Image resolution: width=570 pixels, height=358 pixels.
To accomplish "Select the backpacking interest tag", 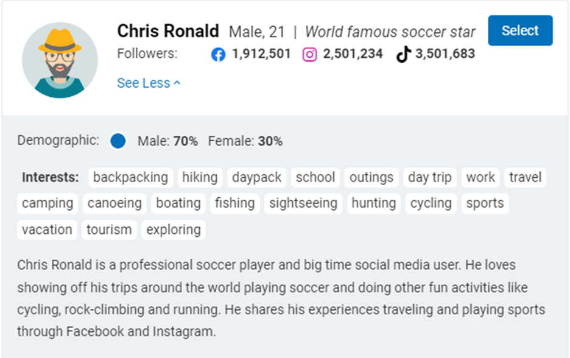I will coord(130,177).
